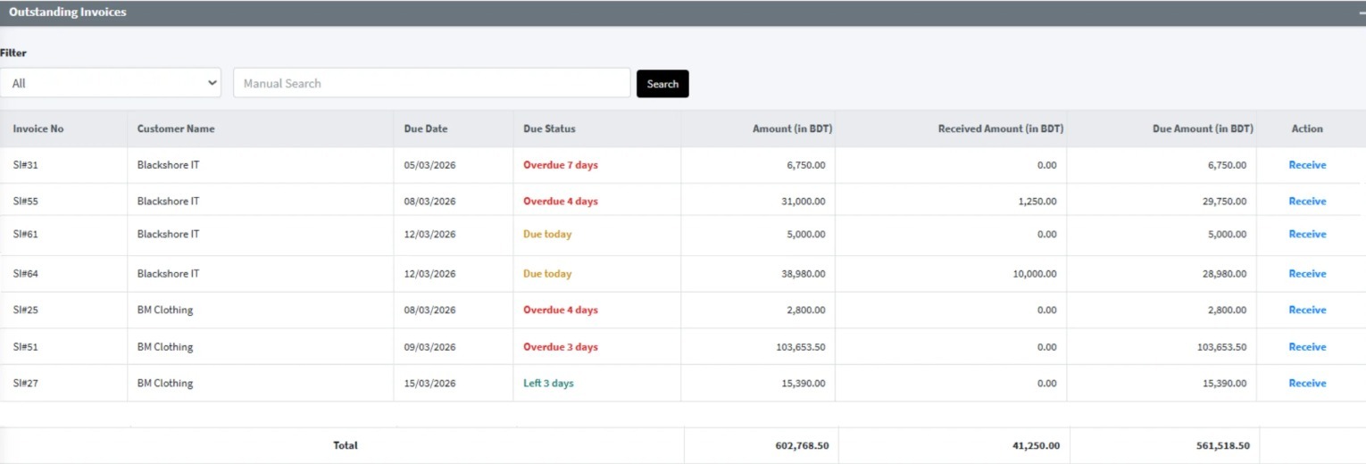Click Receive for invoice SI#31
This screenshot has width=1366, height=464.
(x=1307, y=165)
